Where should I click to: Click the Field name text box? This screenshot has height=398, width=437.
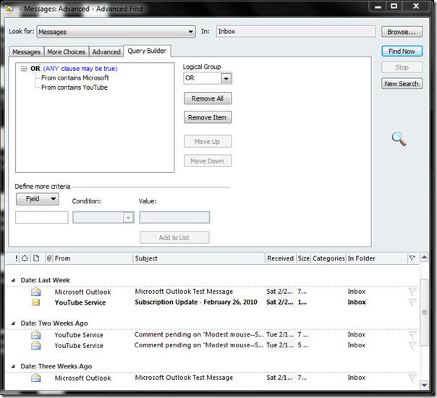click(42, 217)
